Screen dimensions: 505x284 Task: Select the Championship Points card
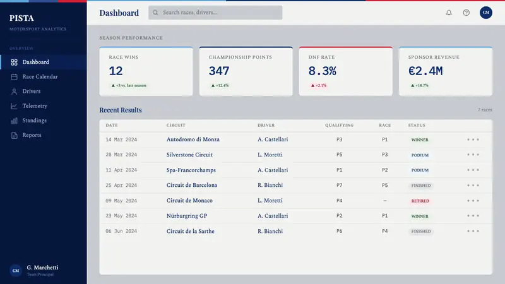point(246,71)
